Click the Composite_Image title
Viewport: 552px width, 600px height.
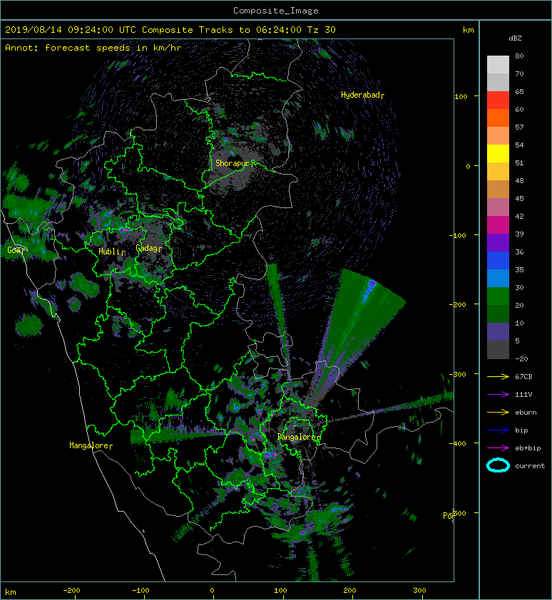276,11
